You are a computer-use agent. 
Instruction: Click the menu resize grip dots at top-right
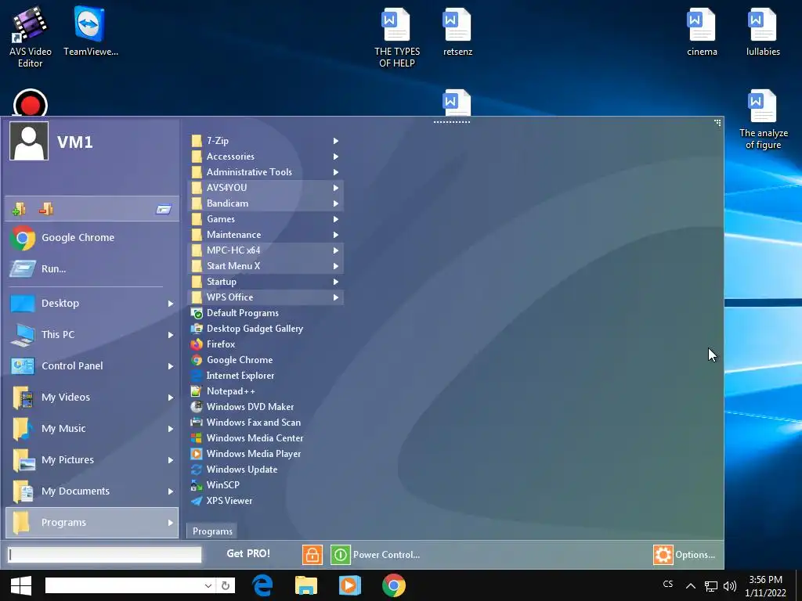pyautogui.click(x=717, y=123)
